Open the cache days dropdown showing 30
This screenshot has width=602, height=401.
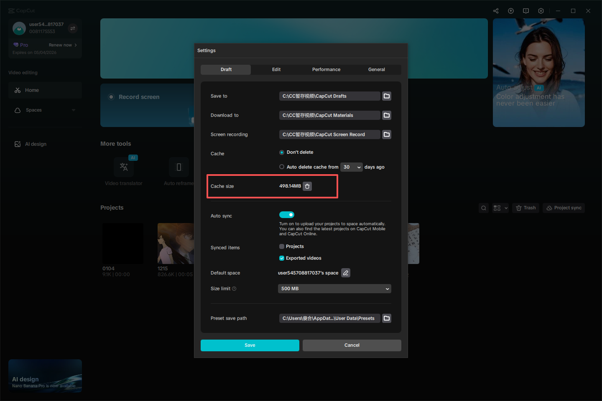(352, 167)
